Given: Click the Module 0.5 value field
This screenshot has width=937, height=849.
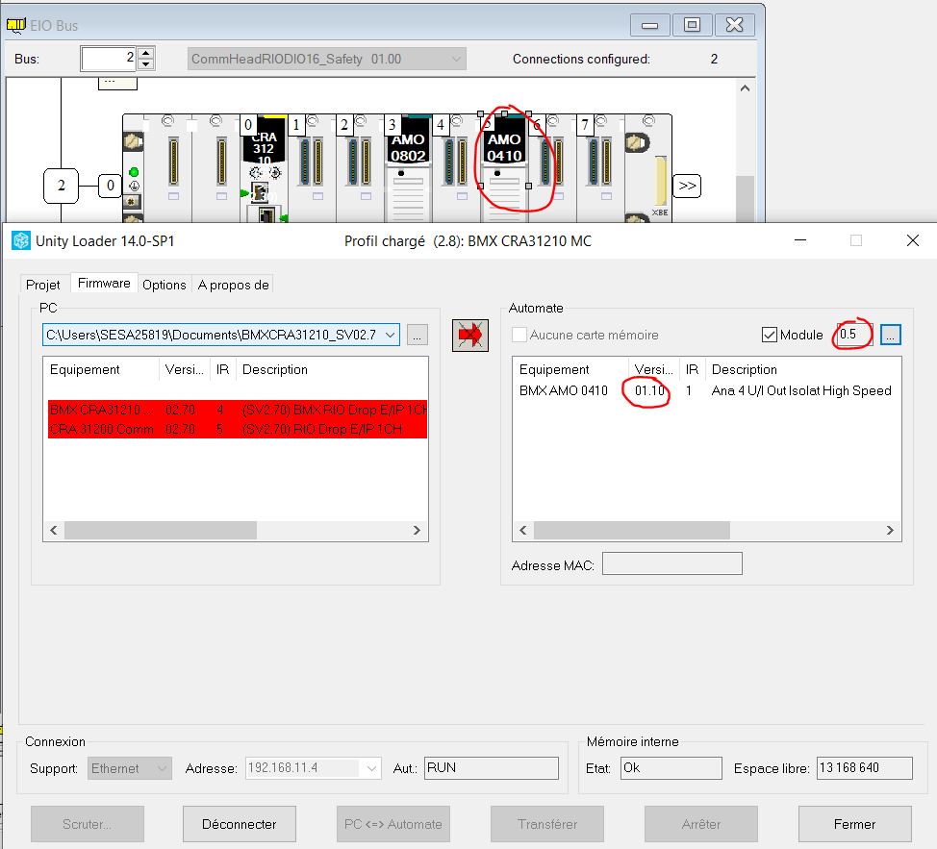Looking at the screenshot, I should [854, 335].
